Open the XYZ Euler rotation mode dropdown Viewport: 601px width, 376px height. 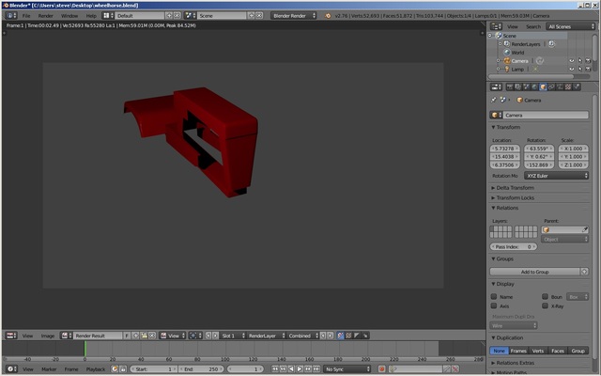556,176
